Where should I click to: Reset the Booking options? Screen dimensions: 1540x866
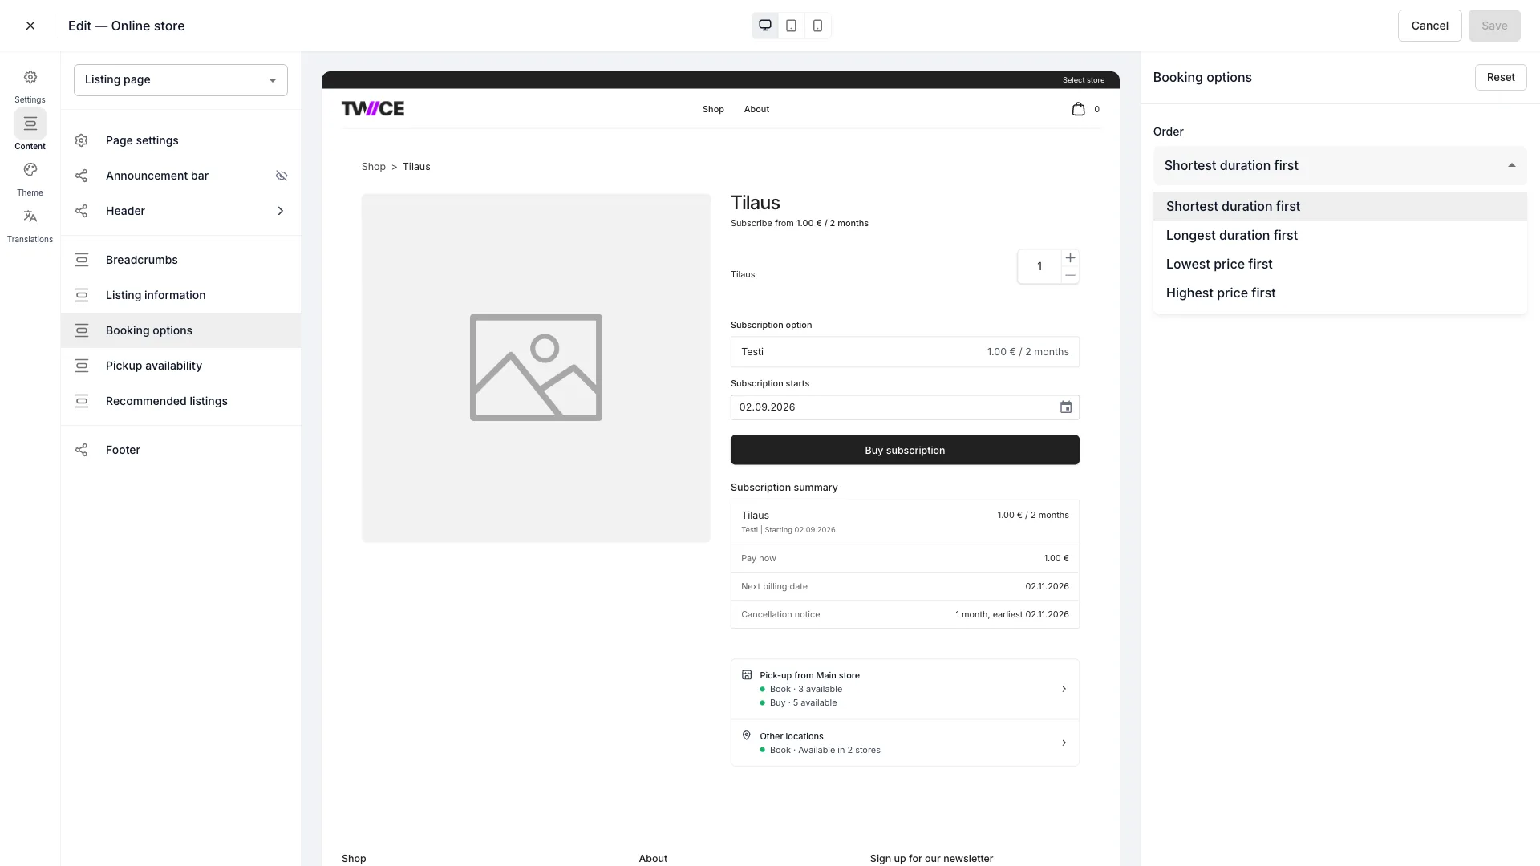click(x=1501, y=78)
